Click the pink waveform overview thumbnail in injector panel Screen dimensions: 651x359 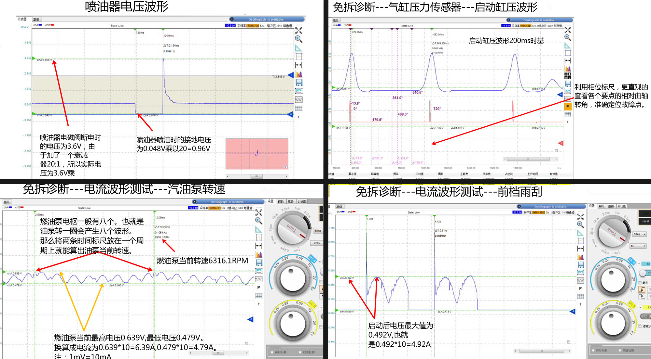point(257,154)
